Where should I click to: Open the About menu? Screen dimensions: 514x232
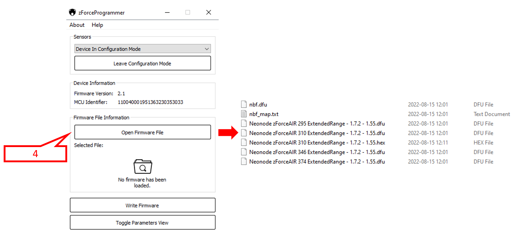(x=77, y=25)
